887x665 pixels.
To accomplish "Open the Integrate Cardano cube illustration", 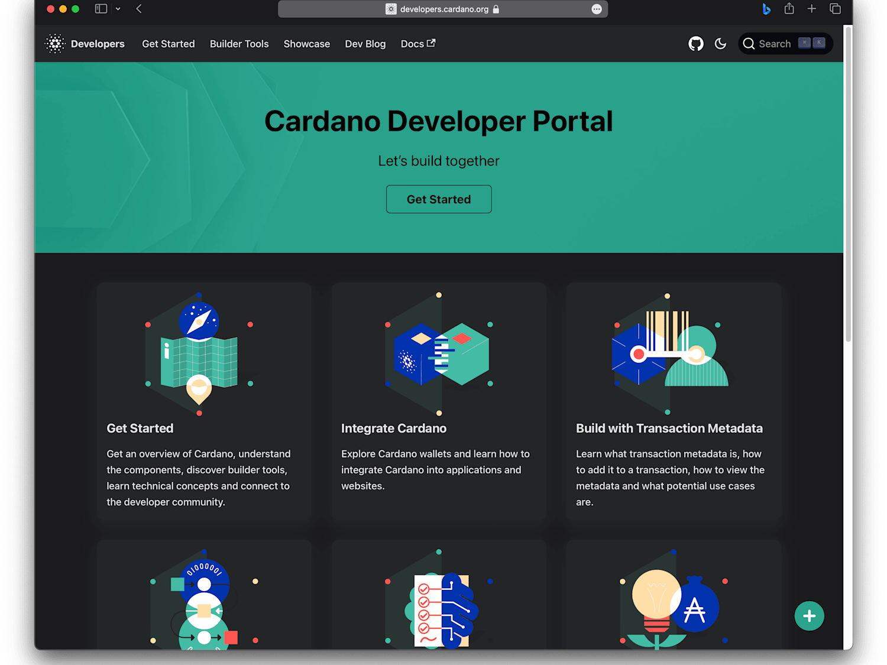I will (439, 353).
